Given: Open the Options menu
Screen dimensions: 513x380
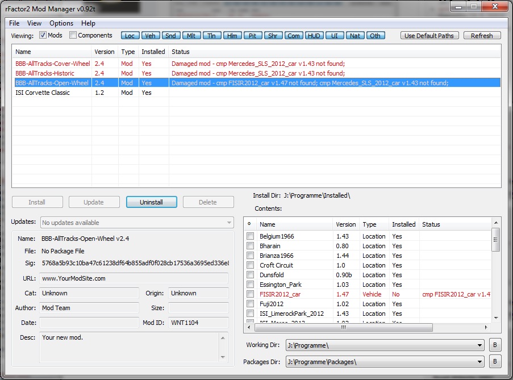Looking at the screenshot, I should 61,23.
